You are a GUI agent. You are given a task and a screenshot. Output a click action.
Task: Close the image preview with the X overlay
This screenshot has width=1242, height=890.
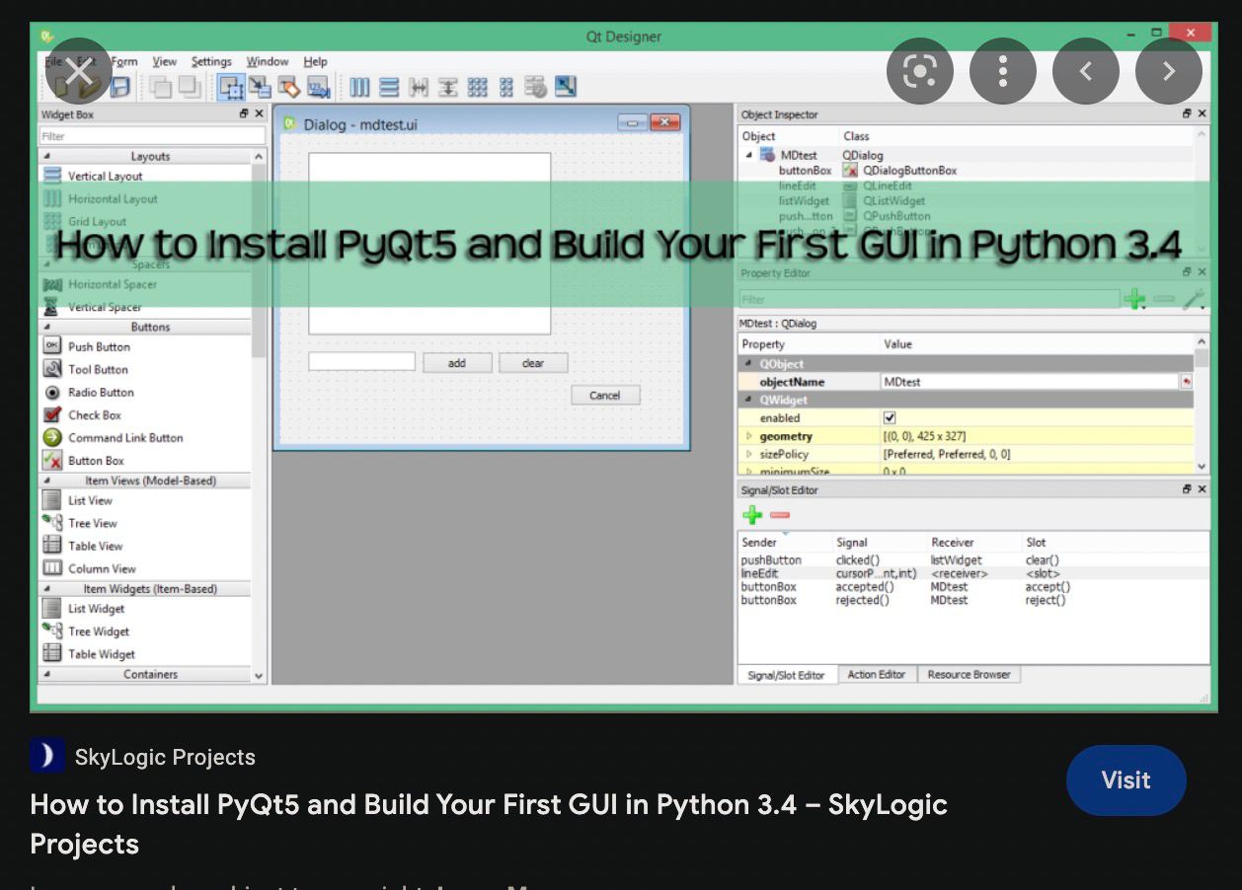tap(78, 71)
